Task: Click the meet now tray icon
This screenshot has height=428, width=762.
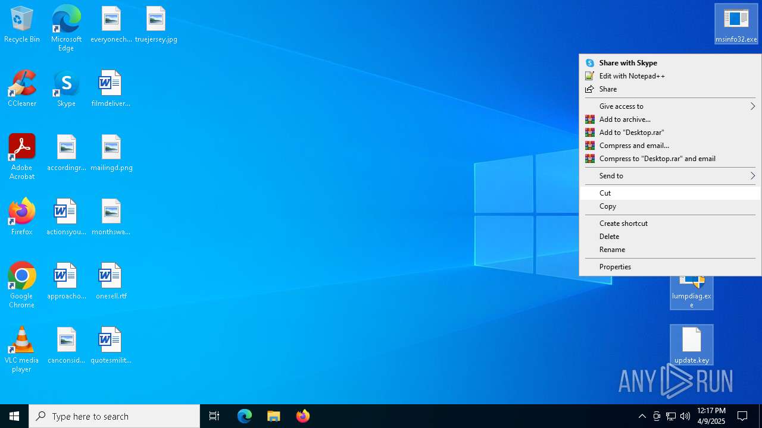Action: click(657, 416)
